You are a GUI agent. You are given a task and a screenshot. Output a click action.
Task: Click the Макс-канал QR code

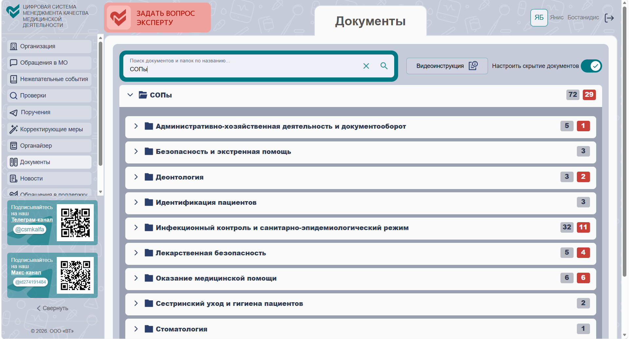click(75, 275)
